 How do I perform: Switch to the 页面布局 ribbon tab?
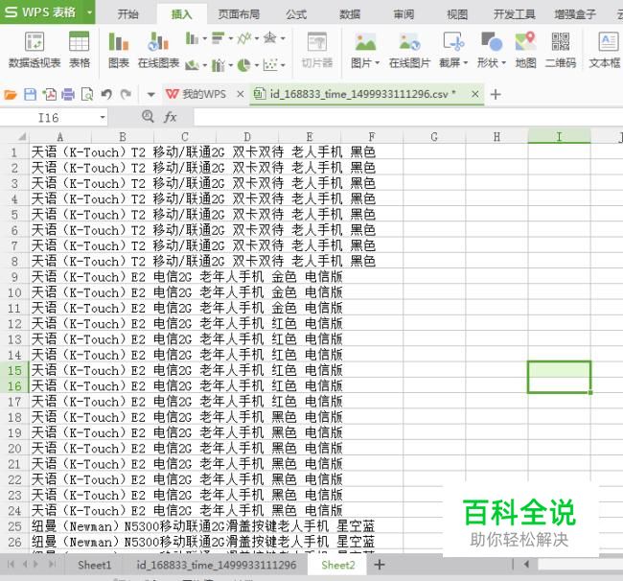(x=239, y=14)
